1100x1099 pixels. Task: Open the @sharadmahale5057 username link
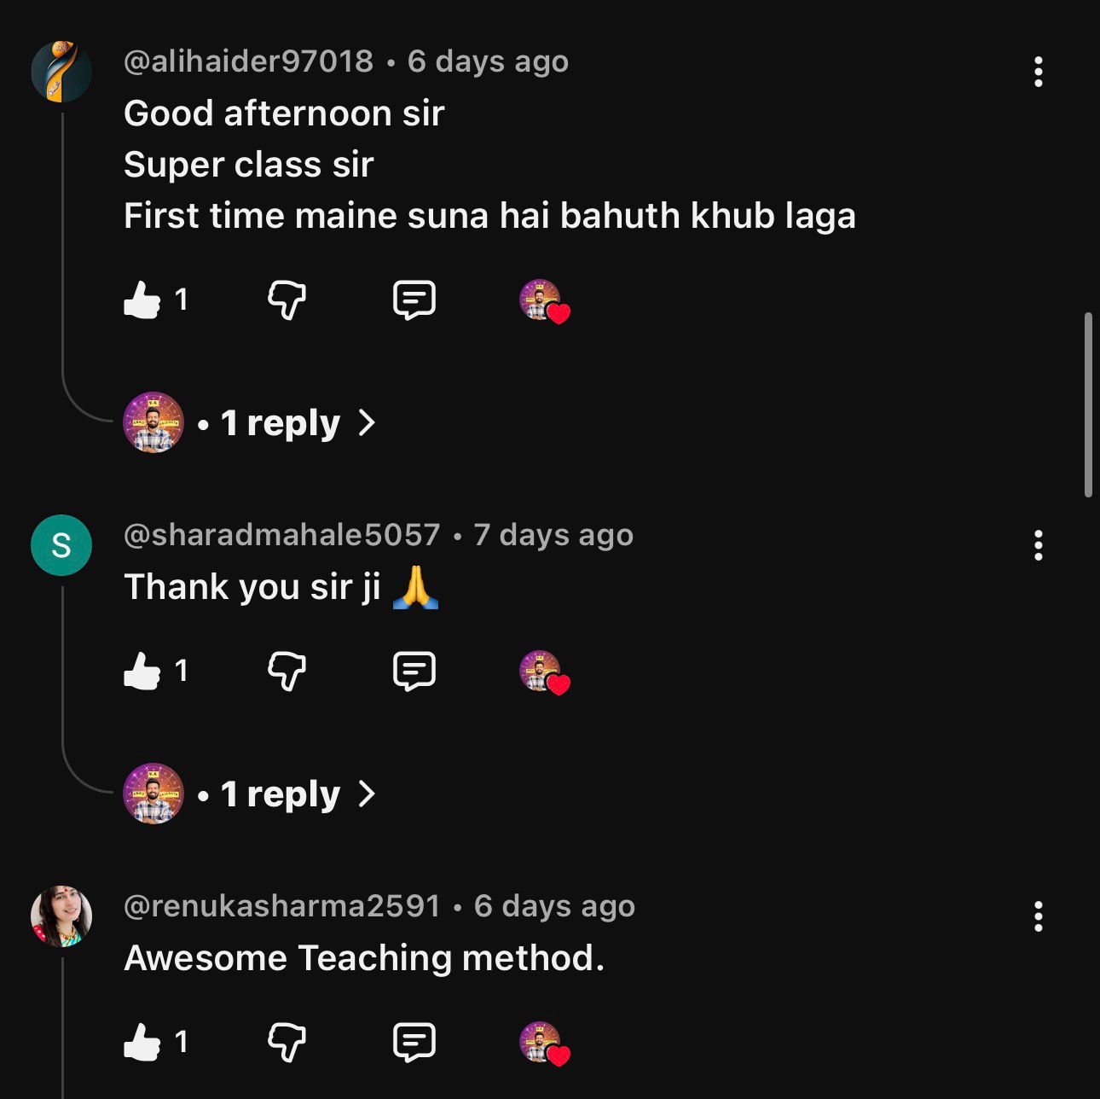282,535
